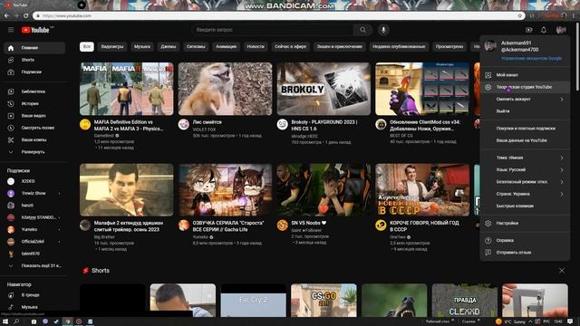Expand Безопасный режим submenu
Viewport: 580px width, 326px height.
525,182
